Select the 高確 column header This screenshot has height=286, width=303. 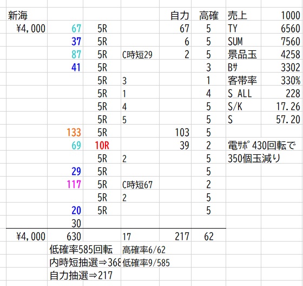[209, 16]
